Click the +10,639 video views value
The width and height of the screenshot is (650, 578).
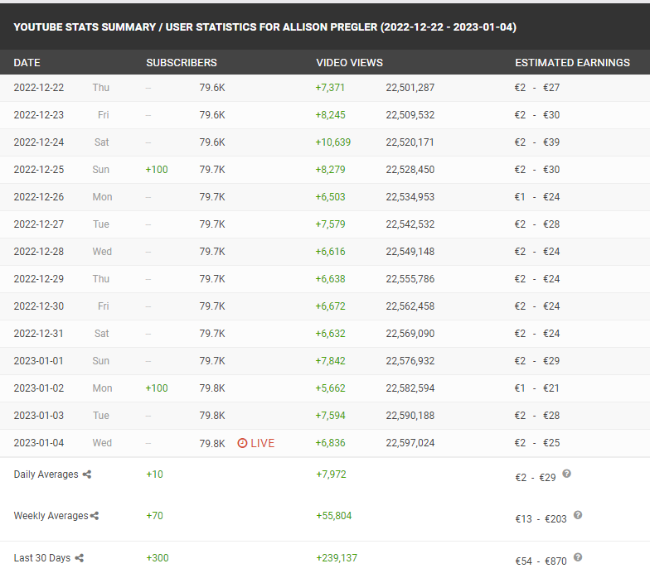[x=333, y=142]
